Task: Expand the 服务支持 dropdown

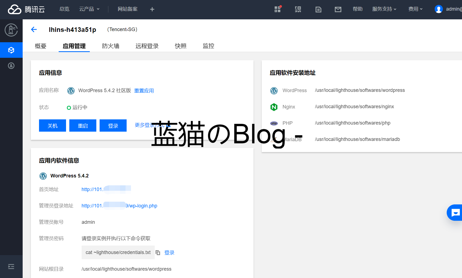Action: point(384,9)
